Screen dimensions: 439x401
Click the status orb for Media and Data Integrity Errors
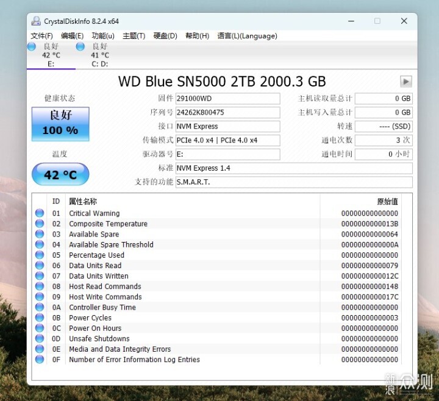click(40, 349)
